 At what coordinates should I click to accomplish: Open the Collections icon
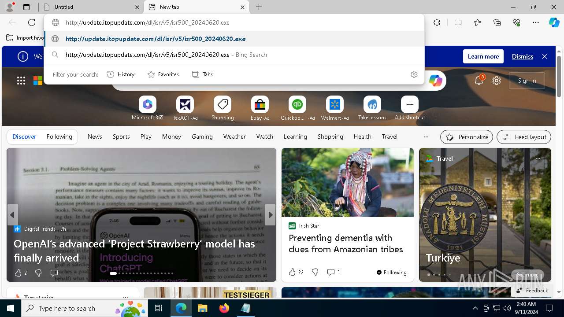[497, 22]
